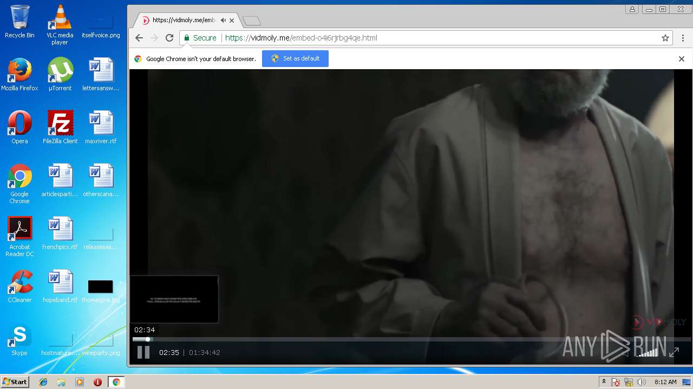Image resolution: width=693 pixels, height=389 pixels.
Task: Select FileZilla Client shortcut
Action: click(x=60, y=128)
